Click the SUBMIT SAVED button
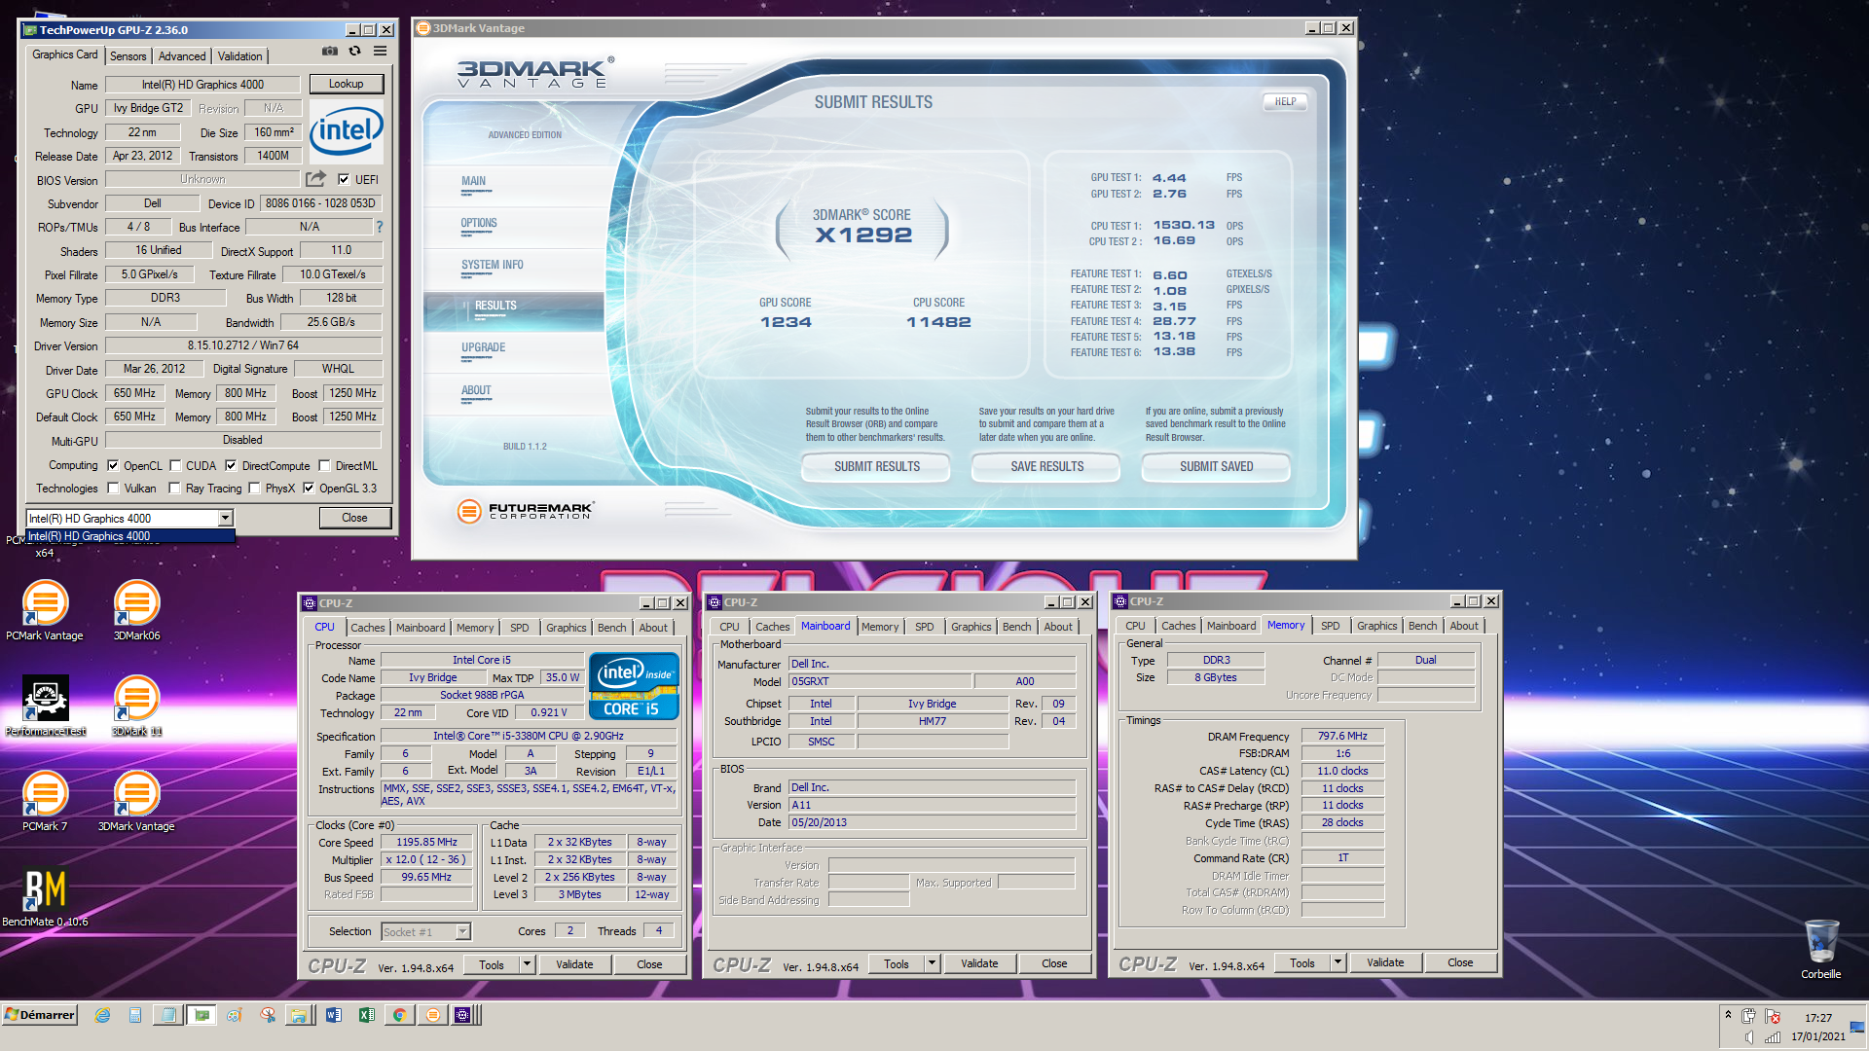 click(x=1216, y=467)
